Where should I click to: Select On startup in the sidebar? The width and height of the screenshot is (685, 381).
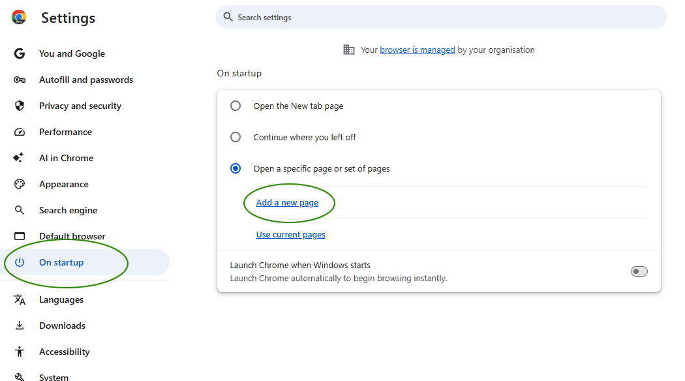[x=85, y=262]
